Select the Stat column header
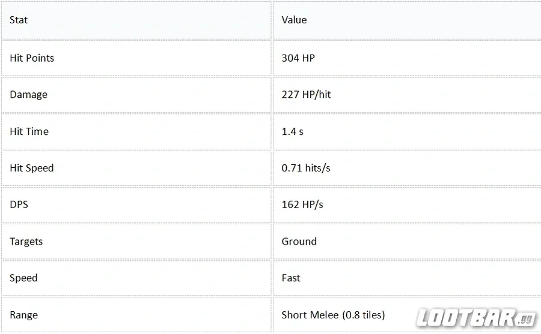The image size is (541, 334). pyautogui.click(x=19, y=20)
